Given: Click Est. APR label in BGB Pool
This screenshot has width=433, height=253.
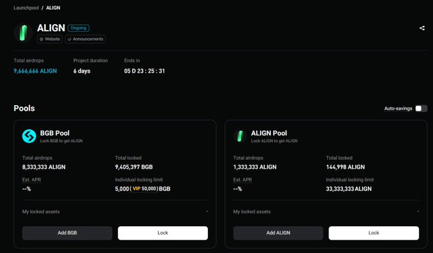Looking at the screenshot, I should 31,180.
